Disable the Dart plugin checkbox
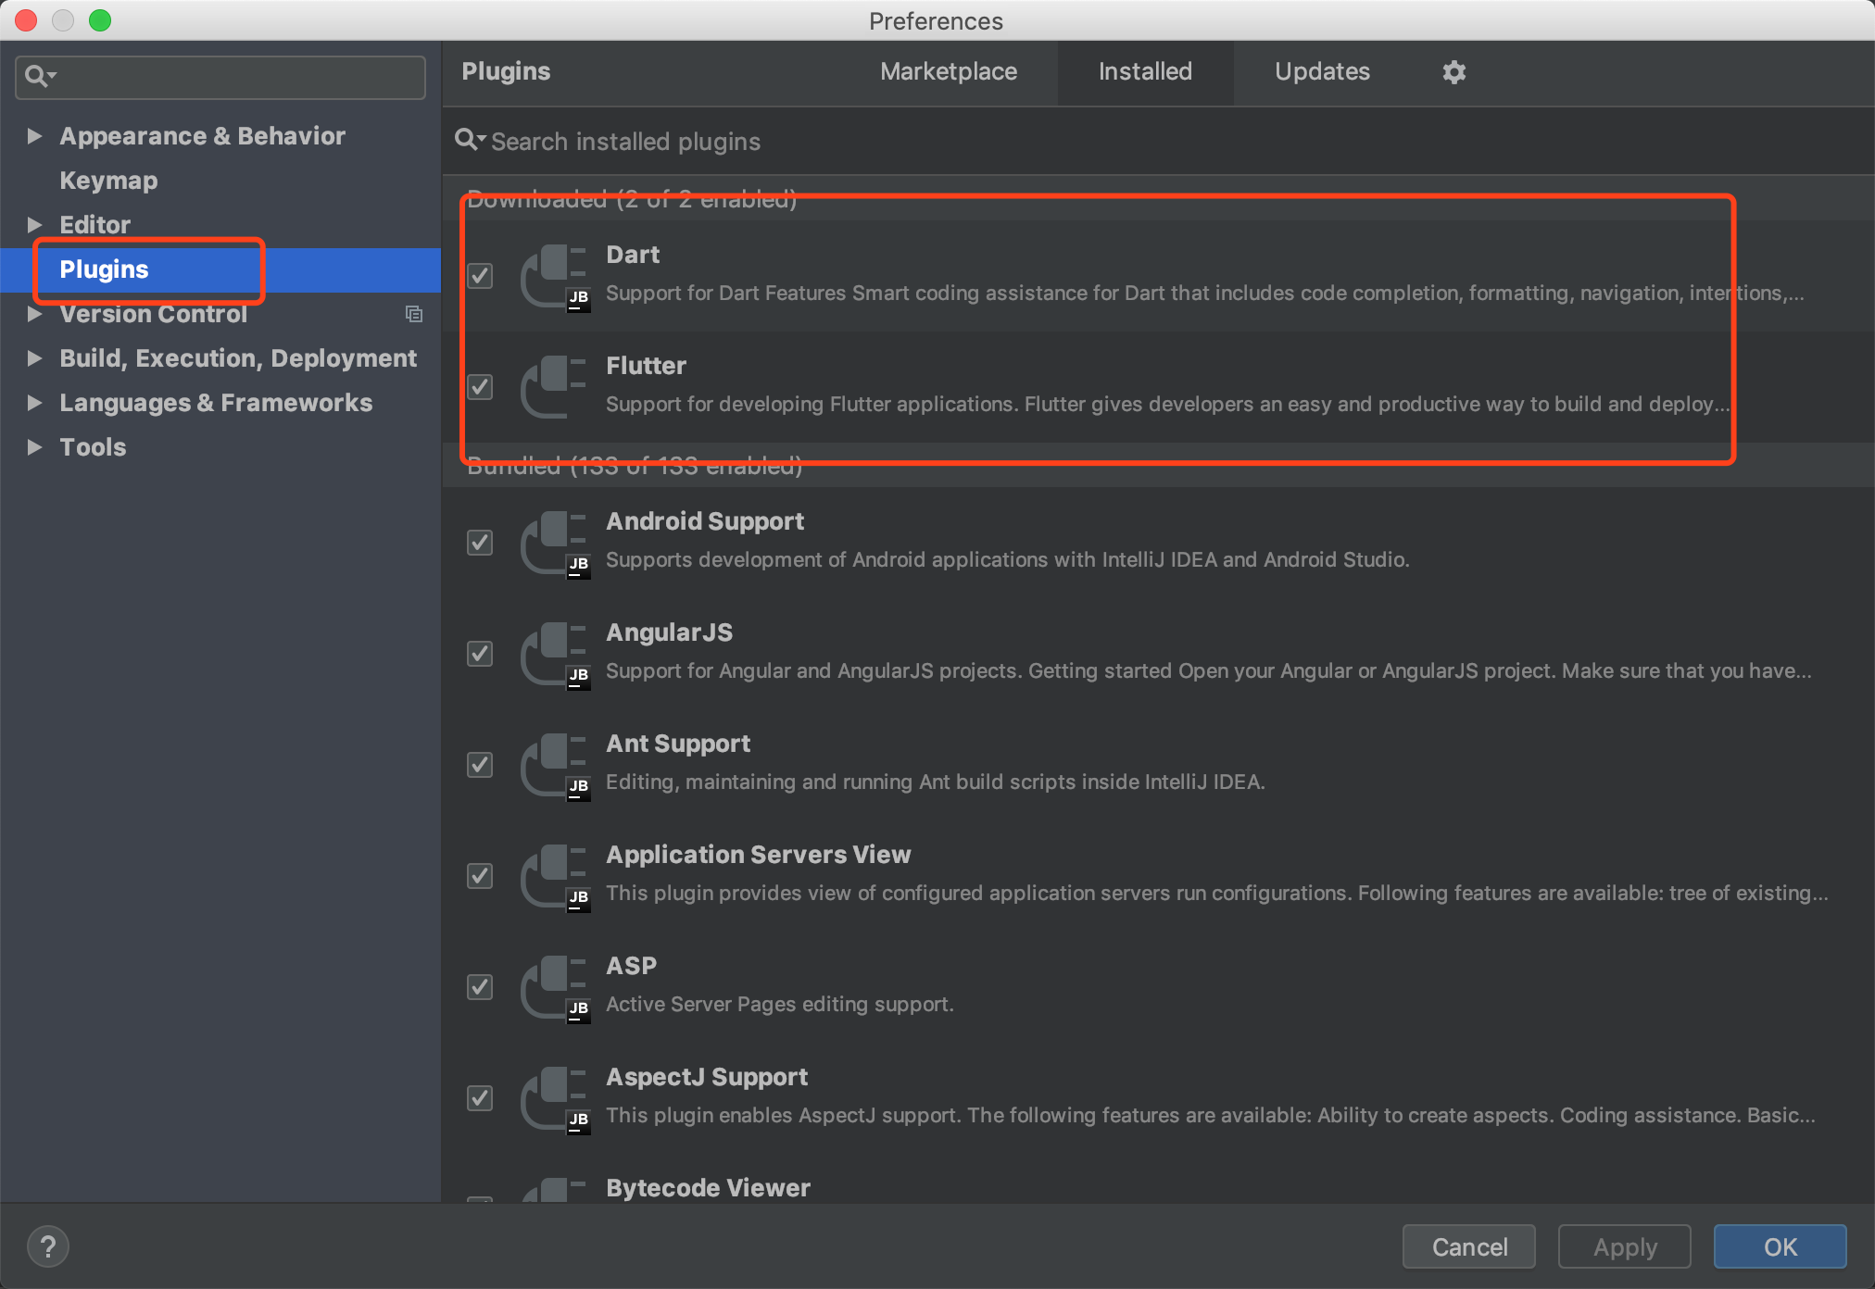 pyautogui.click(x=480, y=276)
